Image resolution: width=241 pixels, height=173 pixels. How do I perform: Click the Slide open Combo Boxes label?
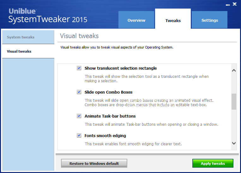coord(109,92)
